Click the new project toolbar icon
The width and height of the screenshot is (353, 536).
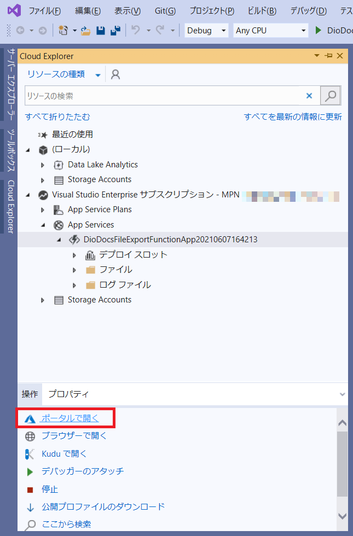coord(63,31)
